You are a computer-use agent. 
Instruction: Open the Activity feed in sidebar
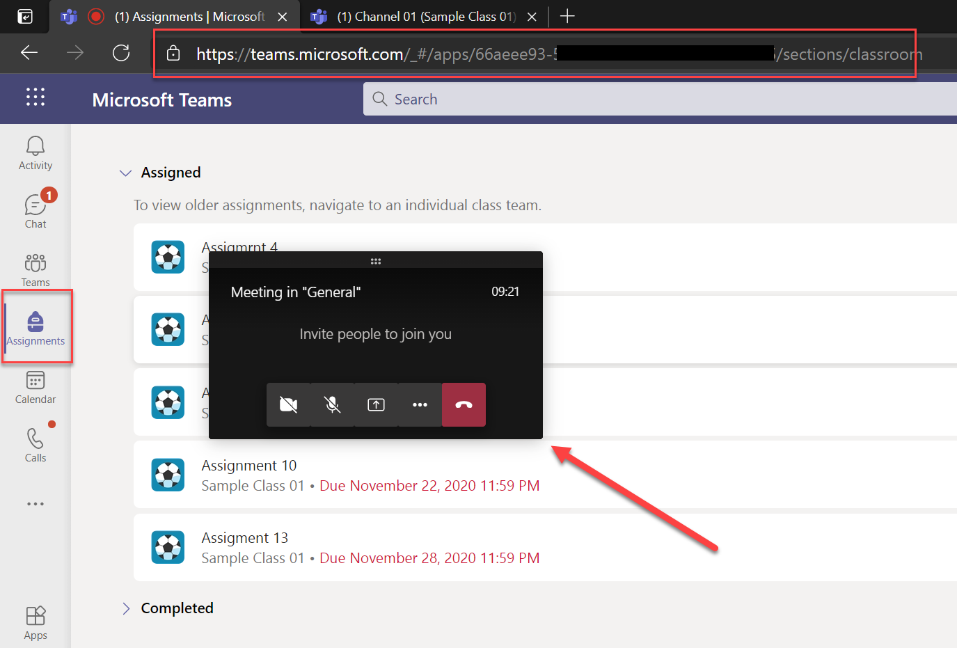35,153
